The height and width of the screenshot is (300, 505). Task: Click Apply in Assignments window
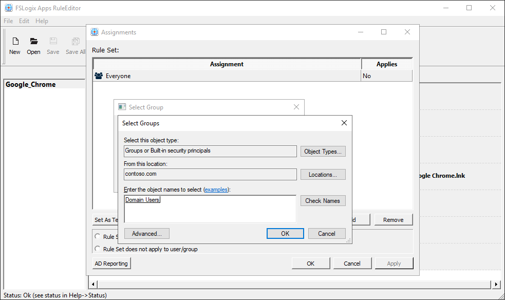click(x=394, y=264)
